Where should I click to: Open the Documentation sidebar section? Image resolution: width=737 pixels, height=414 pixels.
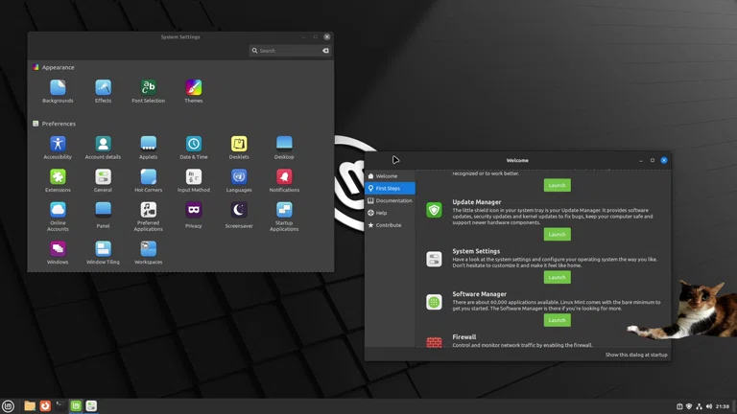click(x=390, y=200)
